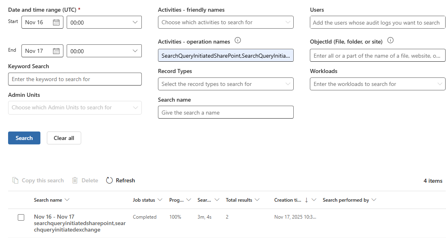Click the total results value 2
Image resolution: width=446 pixels, height=238 pixels.
(x=227, y=217)
